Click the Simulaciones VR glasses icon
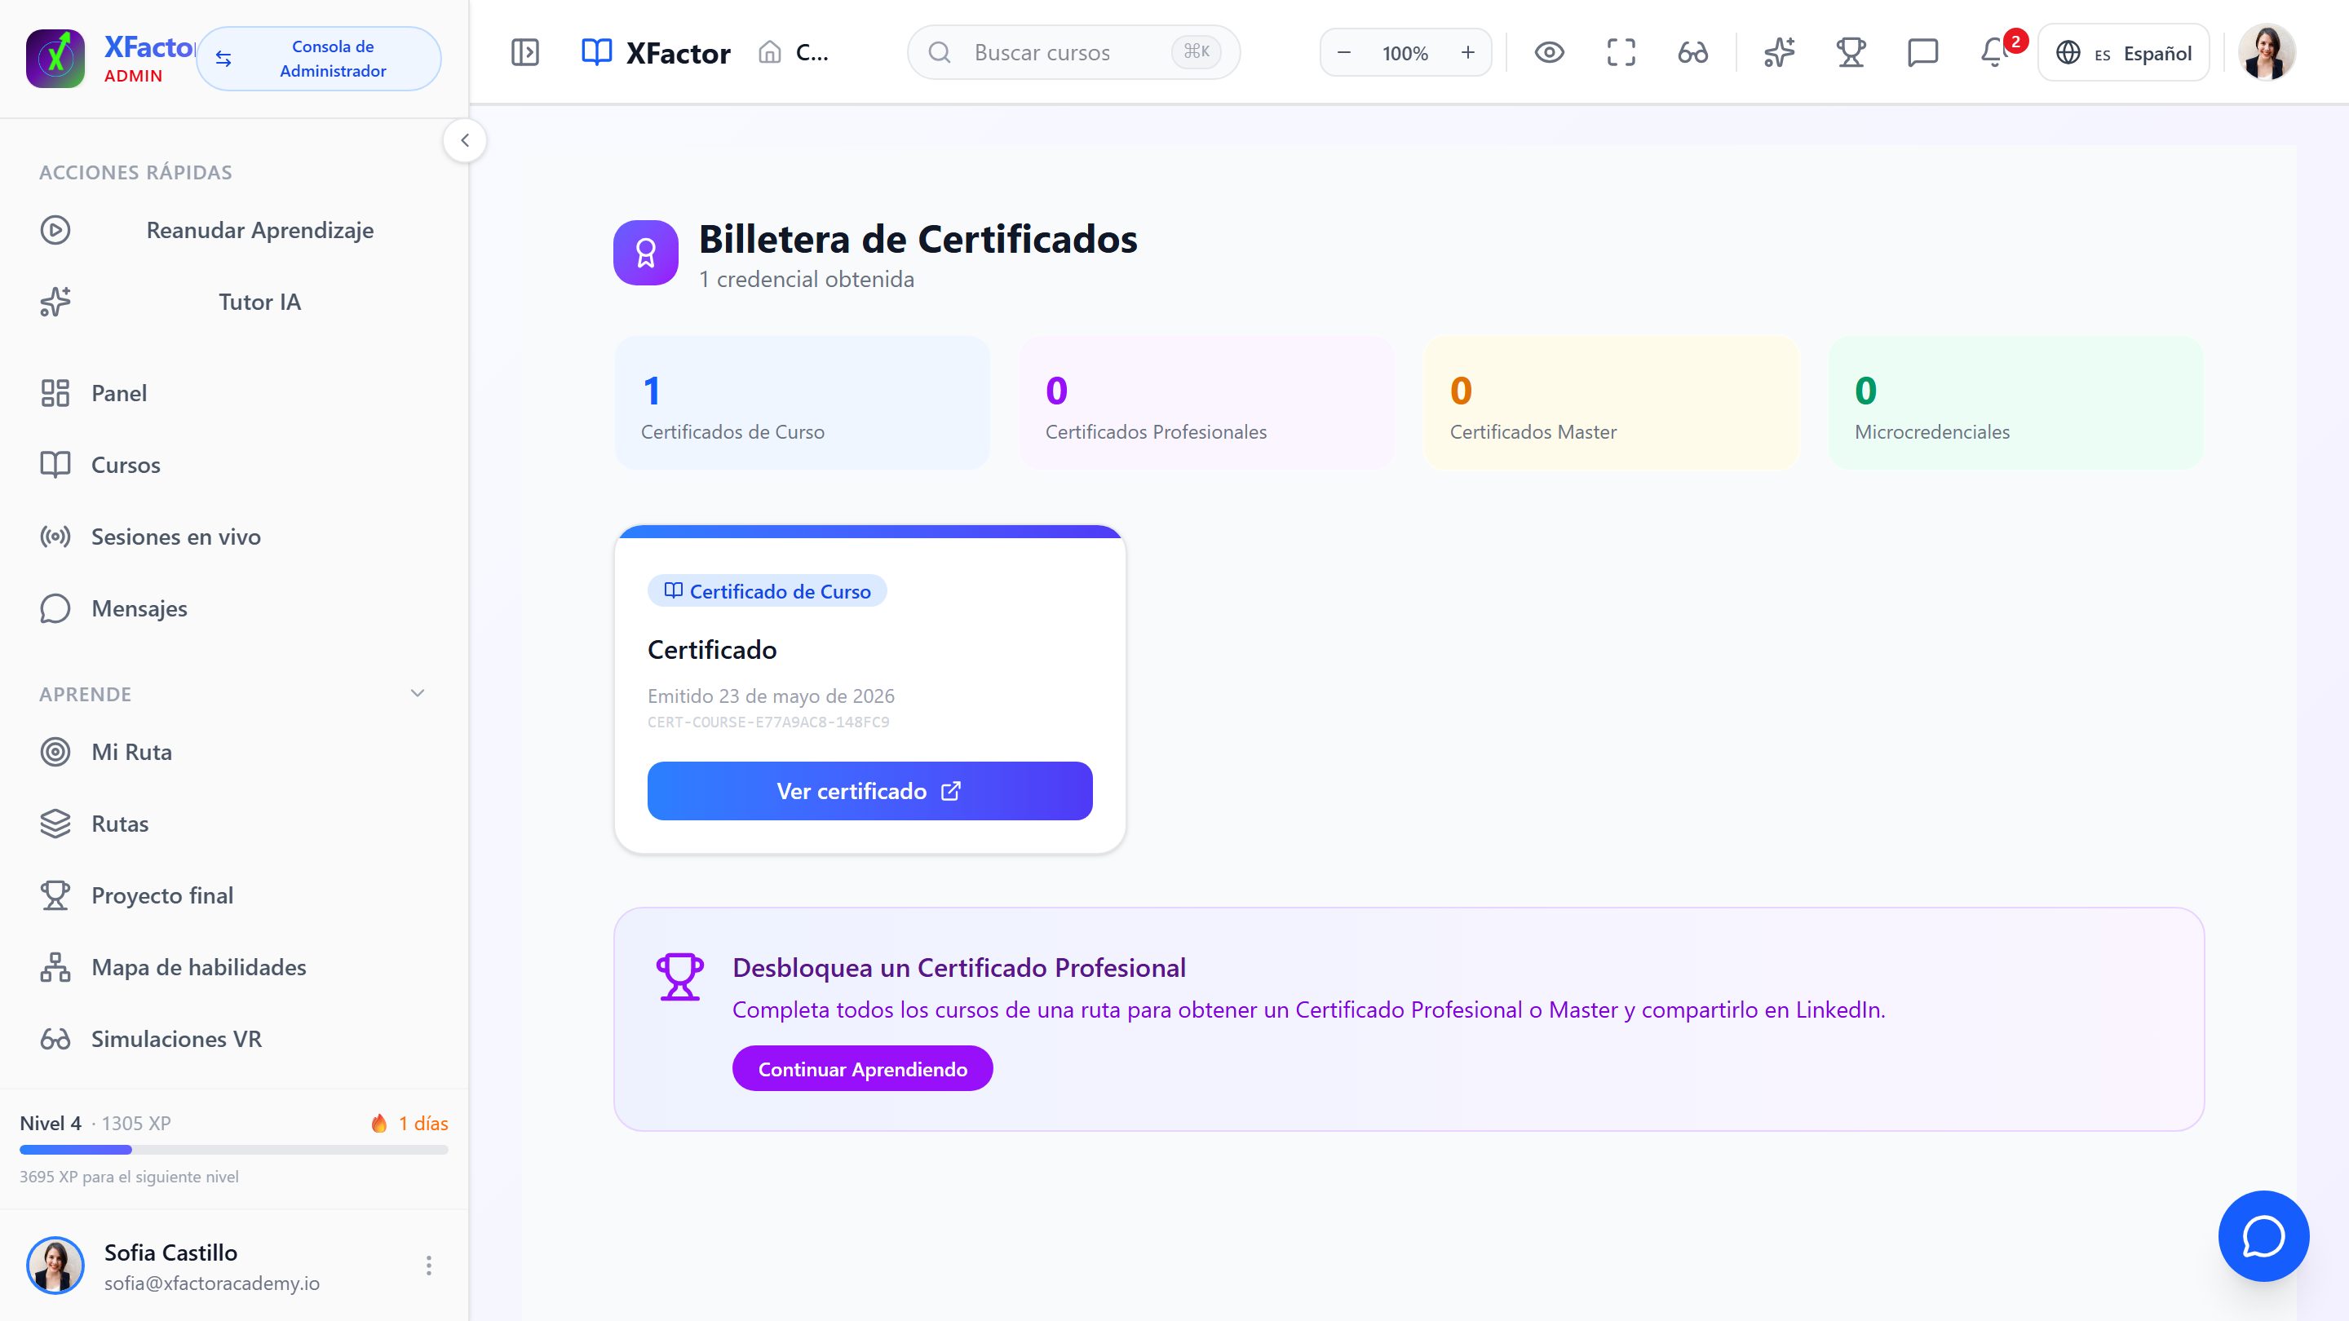Screen dimensions: 2349x1321 pyautogui.click(x=55, y=1040)
